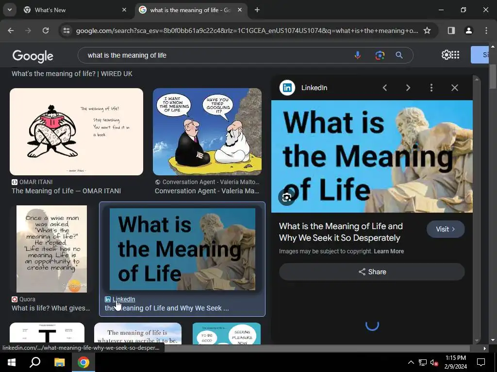This screenshot has height=372, width=497.
Task: Reload the current page
Action: tap(46, 31)
